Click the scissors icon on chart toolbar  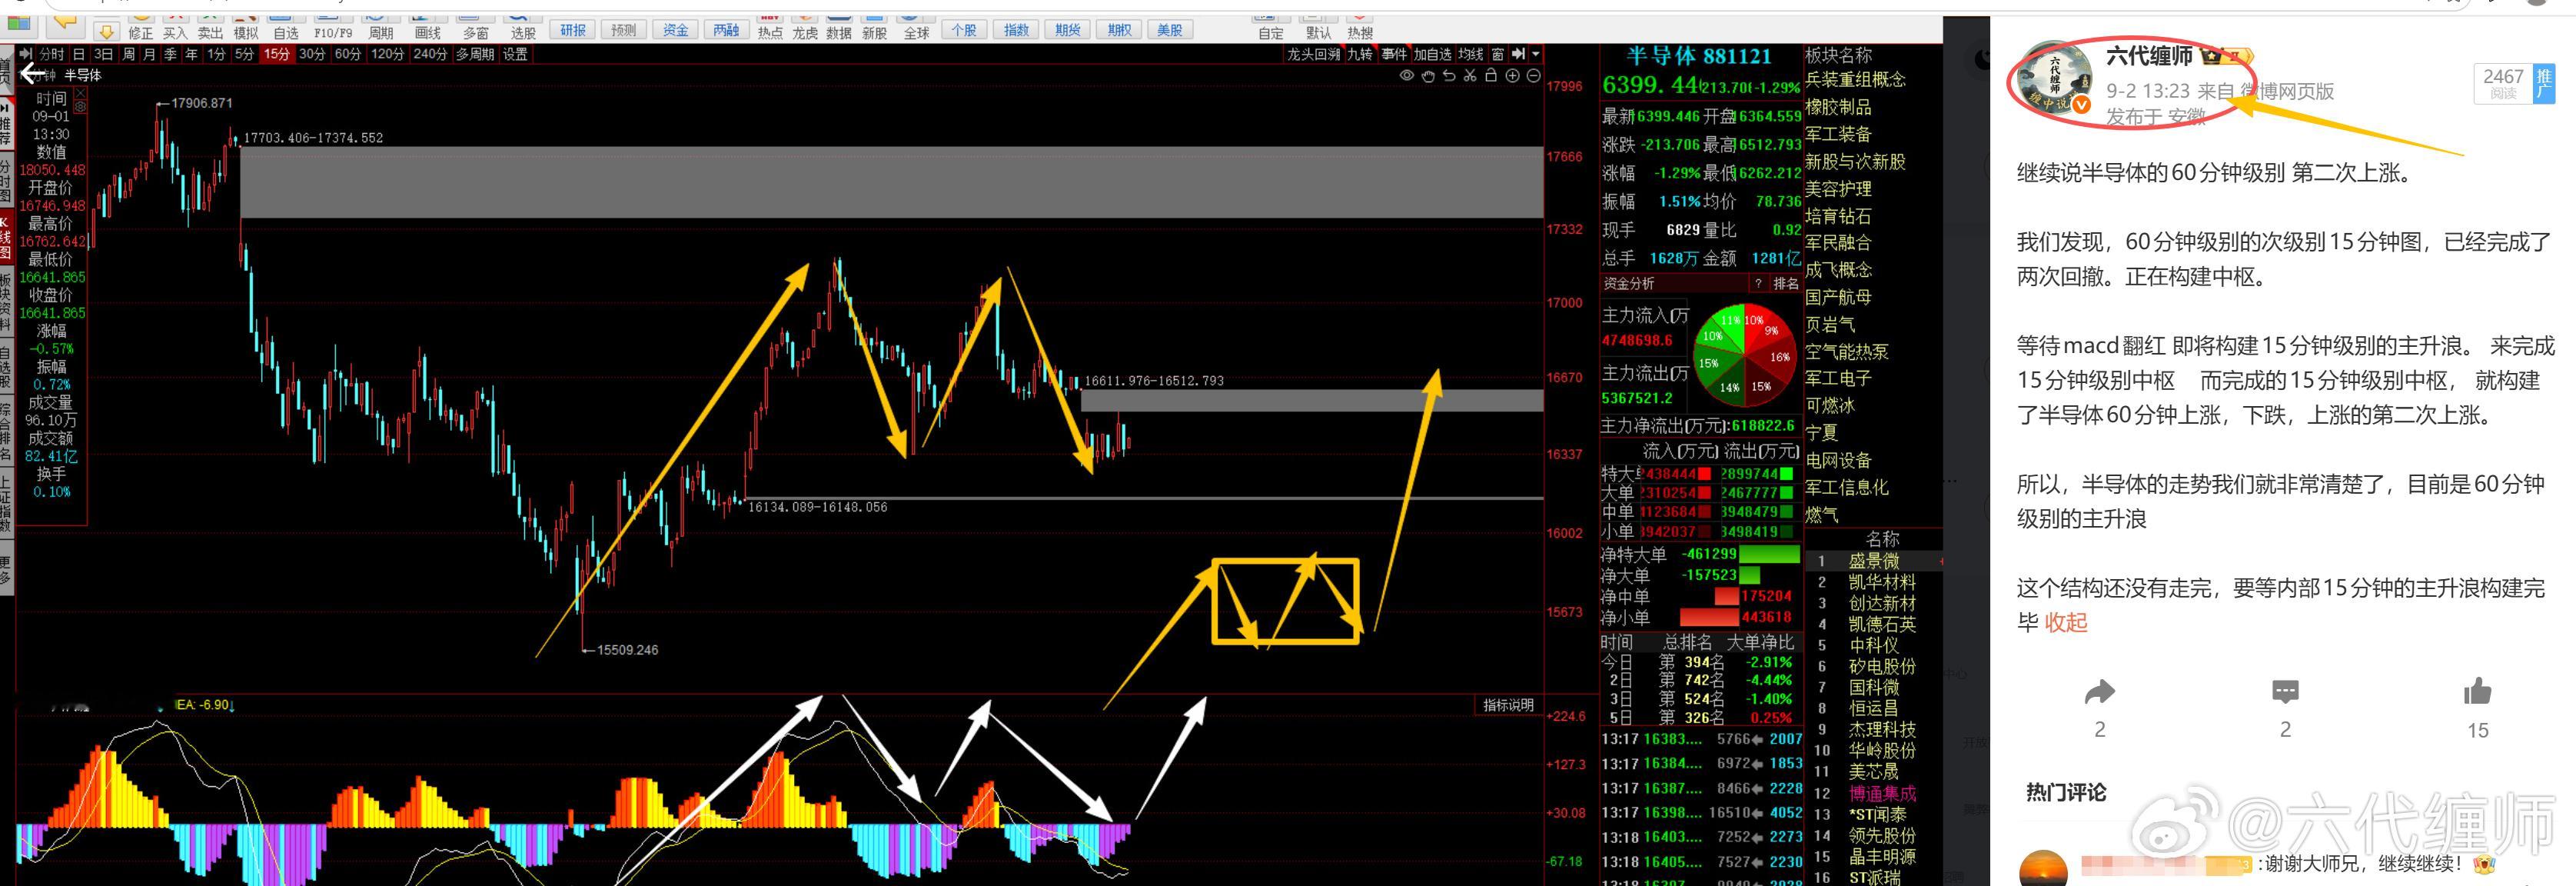[x=1470, y=76]
